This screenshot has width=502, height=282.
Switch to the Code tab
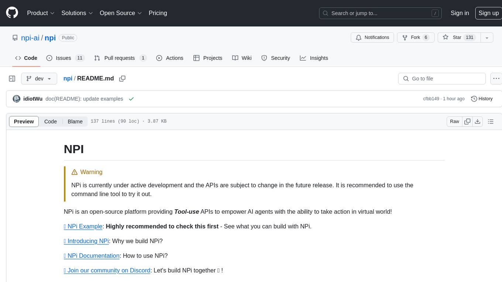pyautogui.click(x=26, y=58)
